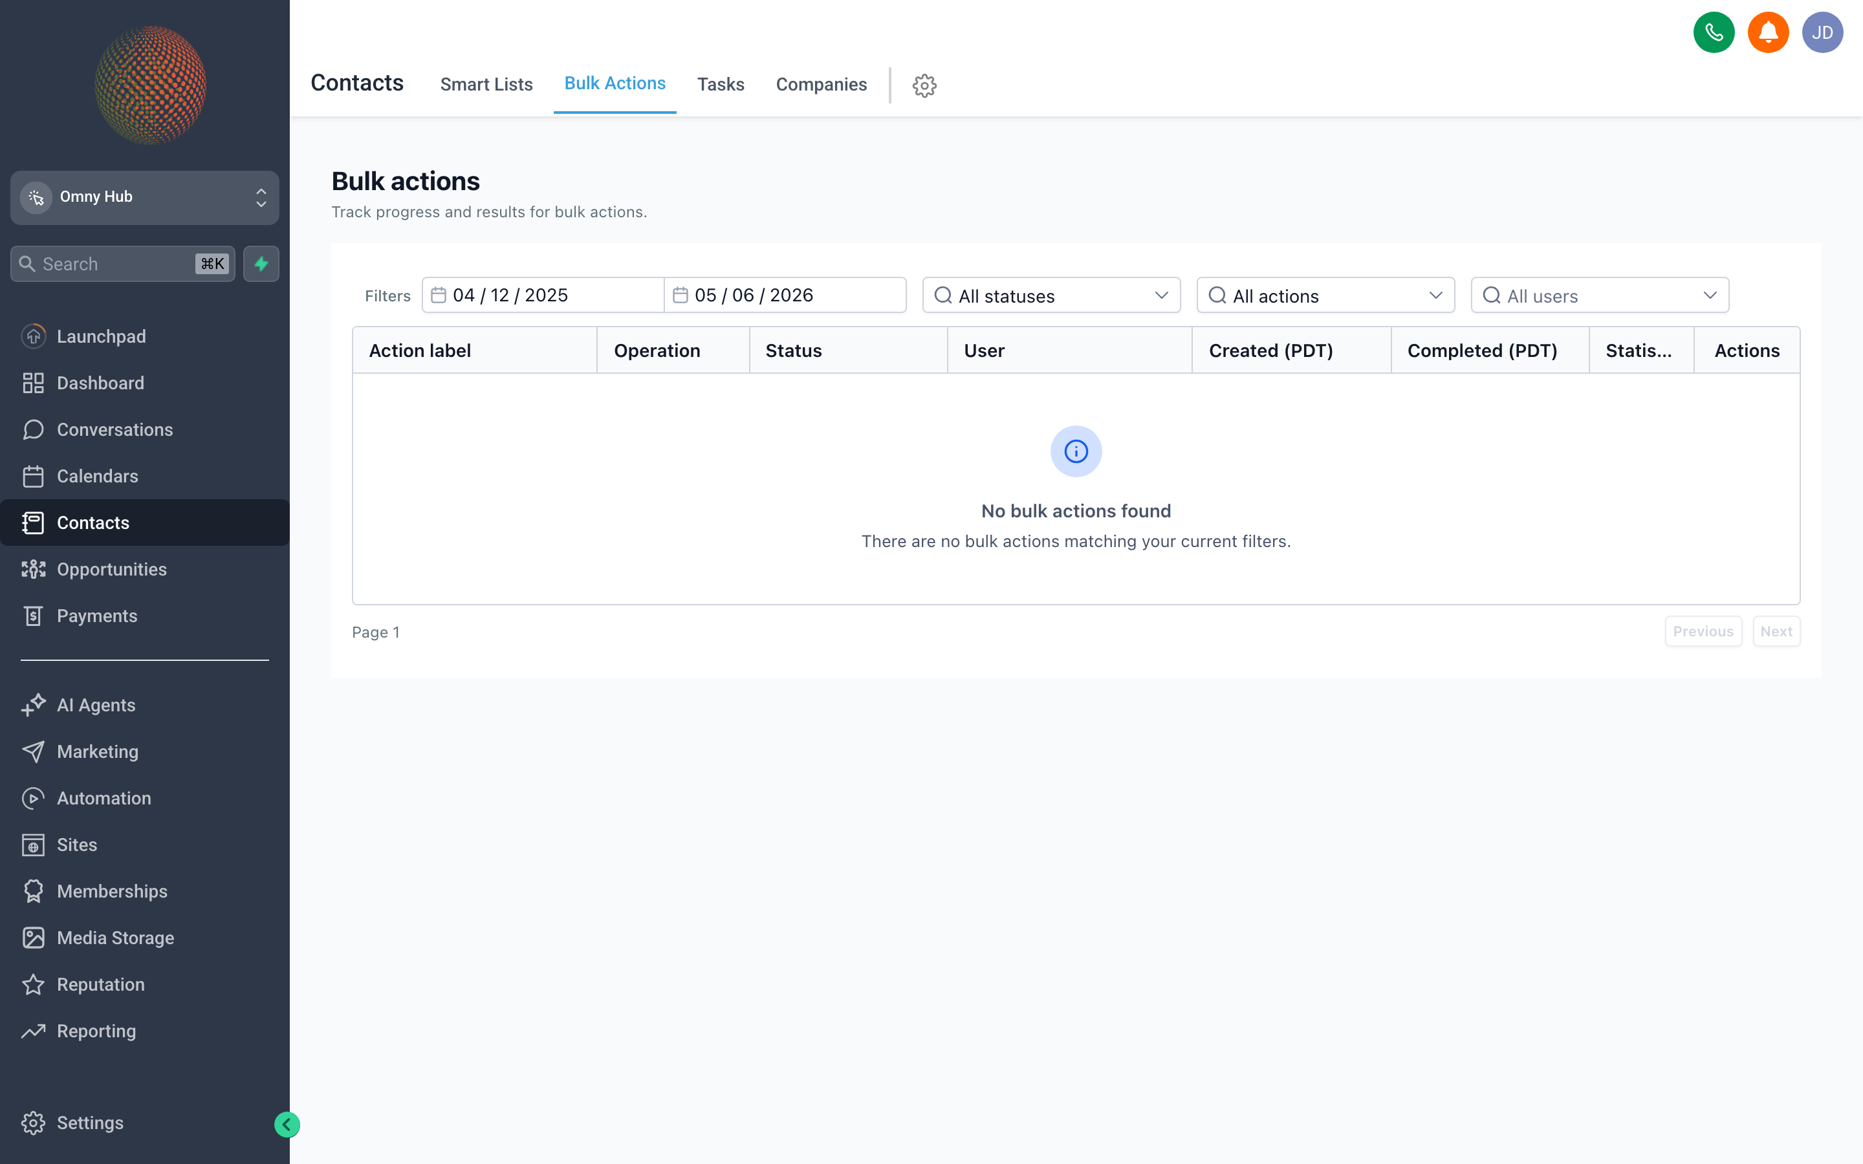Image resolution: width=1863 pixels, height=1164 pixels.
Task: Select the Bulk Actions tab
Action: (x=615, y=84)
